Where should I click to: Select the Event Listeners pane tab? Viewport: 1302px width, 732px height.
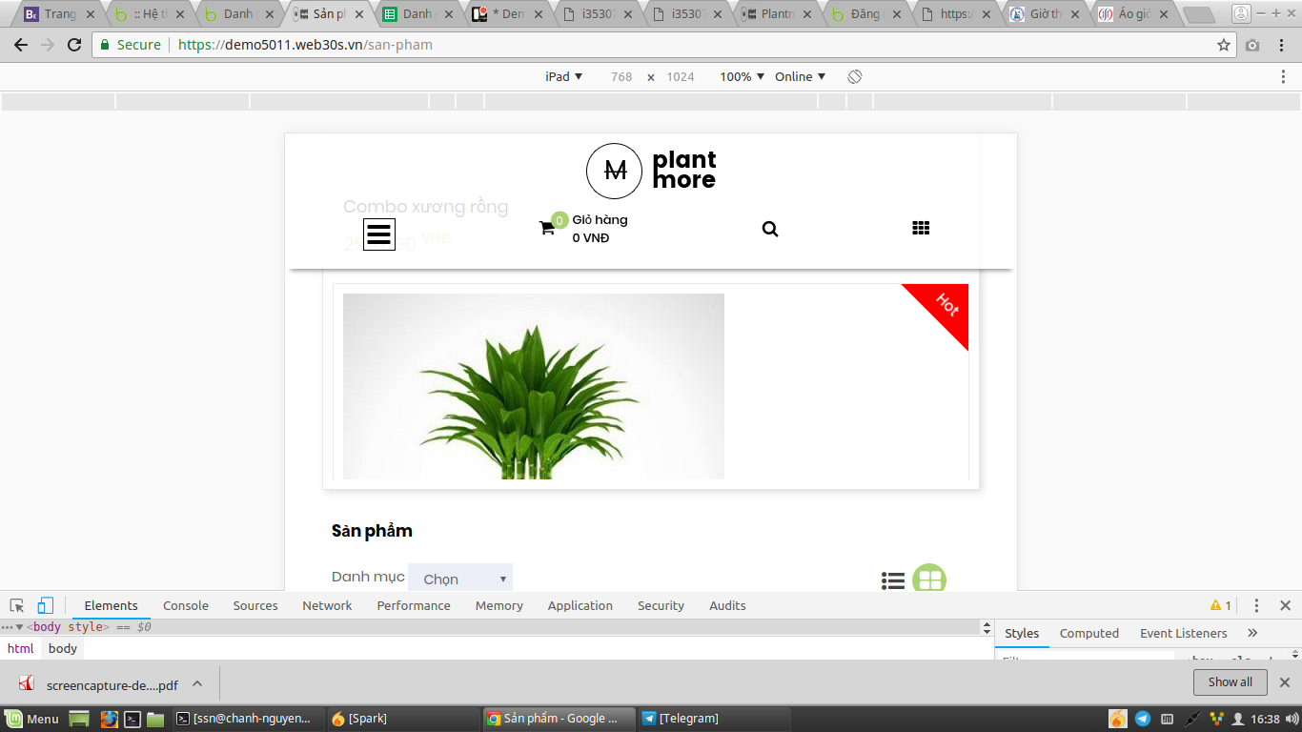[x=1184, y=633]
